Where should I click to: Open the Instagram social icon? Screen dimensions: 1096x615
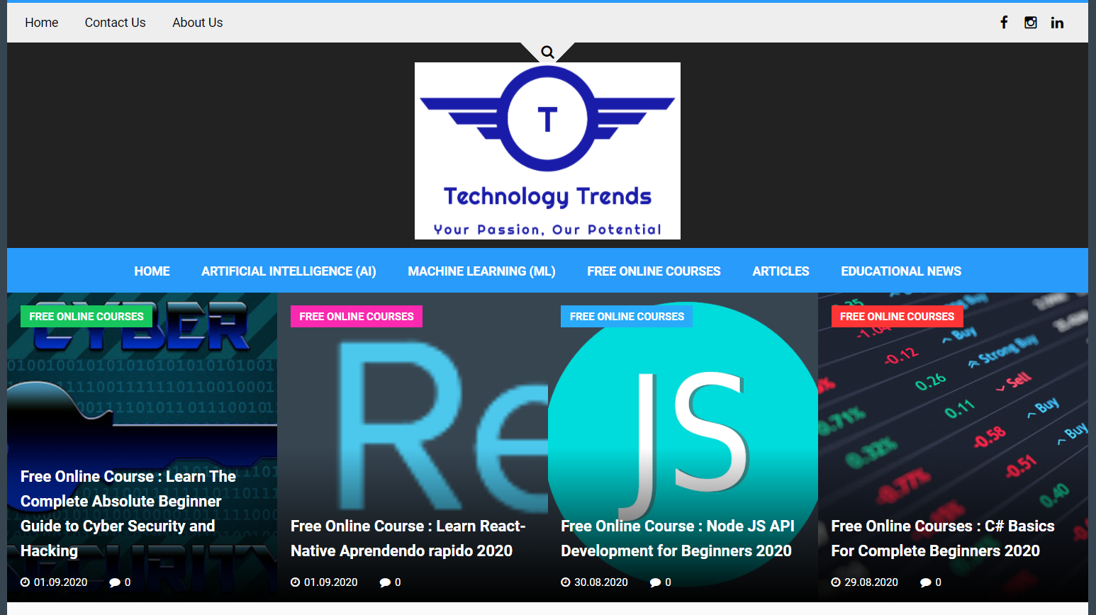tap(1031, 23)
